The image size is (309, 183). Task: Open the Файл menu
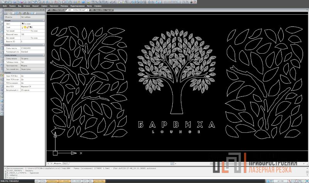[x=5, y=6]
